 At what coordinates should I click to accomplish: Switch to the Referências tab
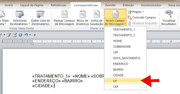[58, 5]
